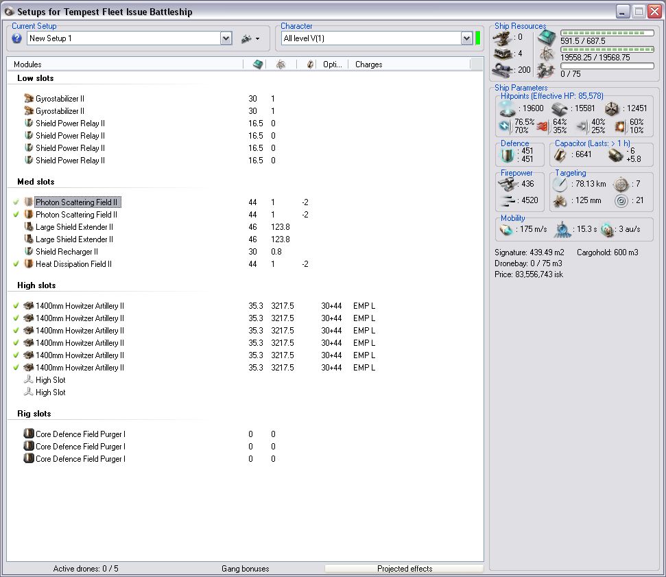Image resolution: width=666 pixels, height=577 pixels.
Task: Click the Low slots group header
Action: tap(35, 78)
